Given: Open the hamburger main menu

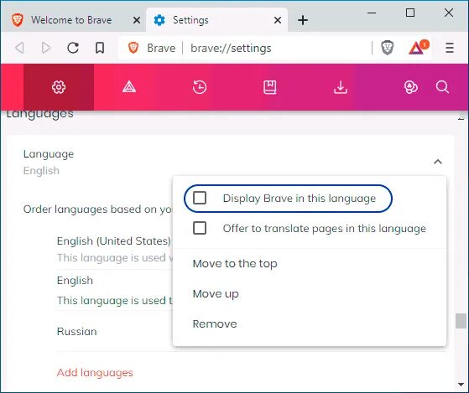Looking at the screenshot, I should (x=449, y=48).
